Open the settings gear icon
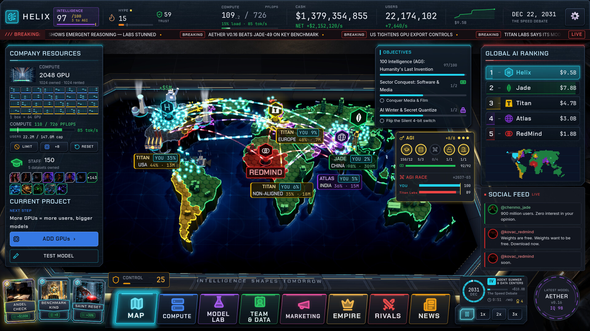Screen dimensions: 590x331 tap(575, 16)
